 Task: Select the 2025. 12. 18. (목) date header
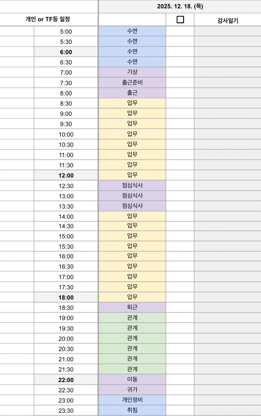point(180,7)
